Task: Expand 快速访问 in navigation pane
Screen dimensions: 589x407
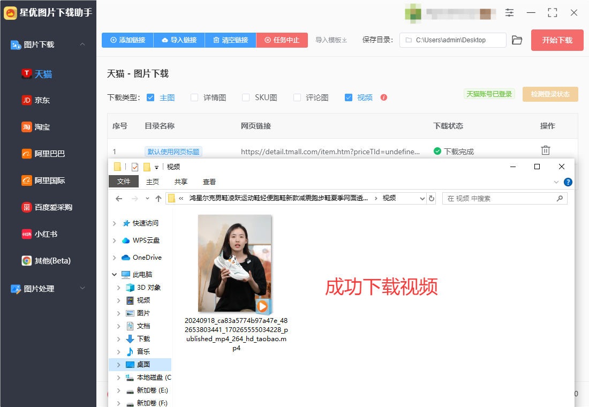Action: pos(114,224)
